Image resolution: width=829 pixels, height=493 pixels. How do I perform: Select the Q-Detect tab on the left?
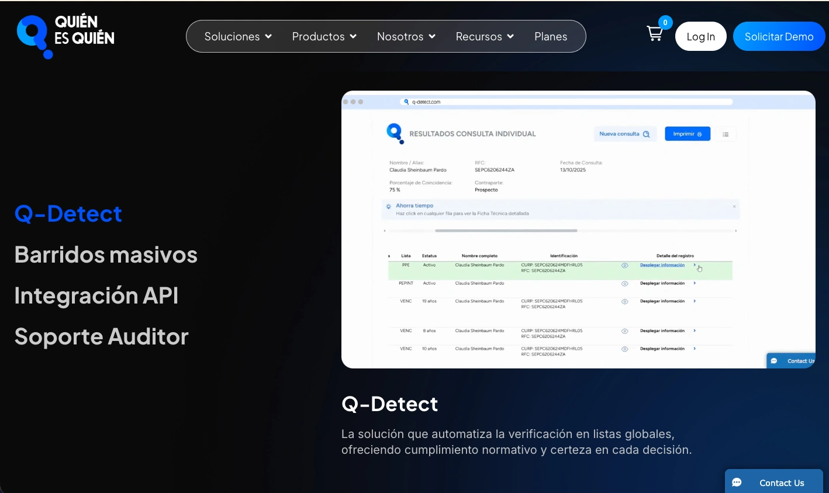(x=68, y=213)
